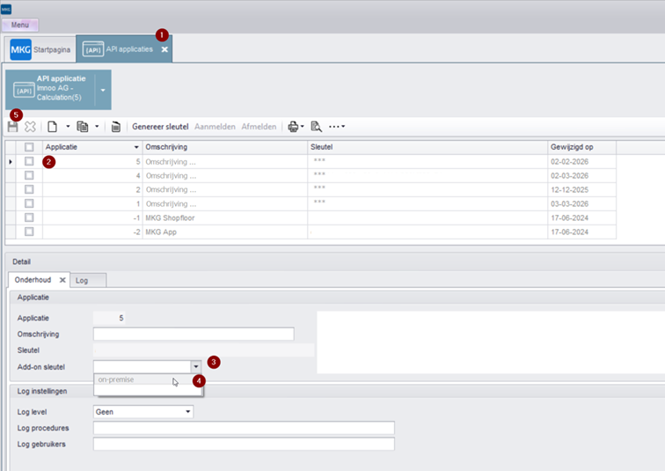Click the copy record icon
This screenshot has height=471, width=665.
pyautogui.click(x=83, y=127)
